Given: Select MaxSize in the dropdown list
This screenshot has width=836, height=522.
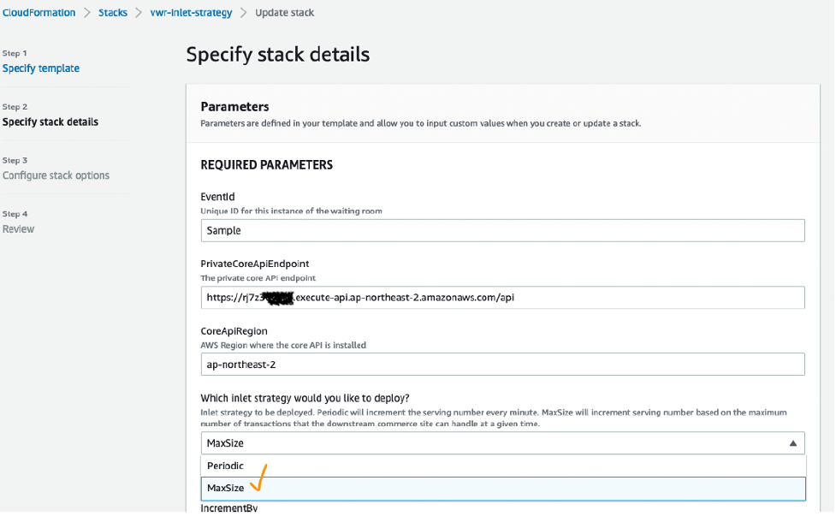Looking at the screenshot, I should tap(226, 488).
